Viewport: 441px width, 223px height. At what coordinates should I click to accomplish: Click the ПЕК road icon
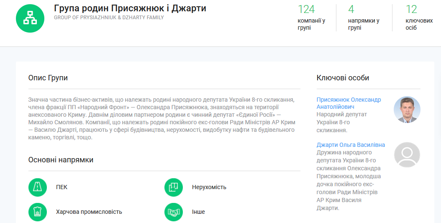tap(37, 187)
